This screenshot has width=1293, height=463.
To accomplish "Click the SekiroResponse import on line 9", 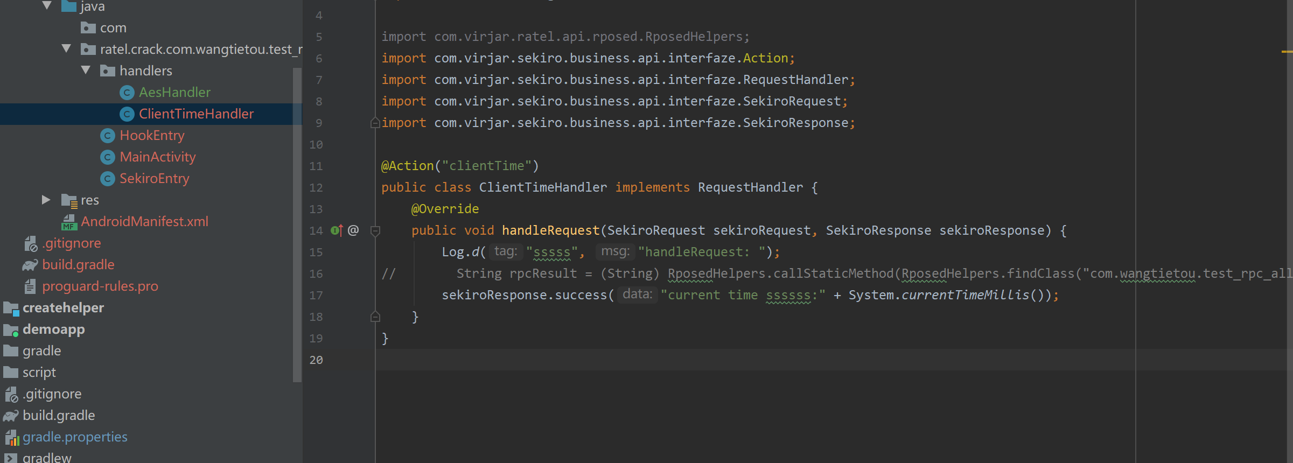I will tap(618, 123).
